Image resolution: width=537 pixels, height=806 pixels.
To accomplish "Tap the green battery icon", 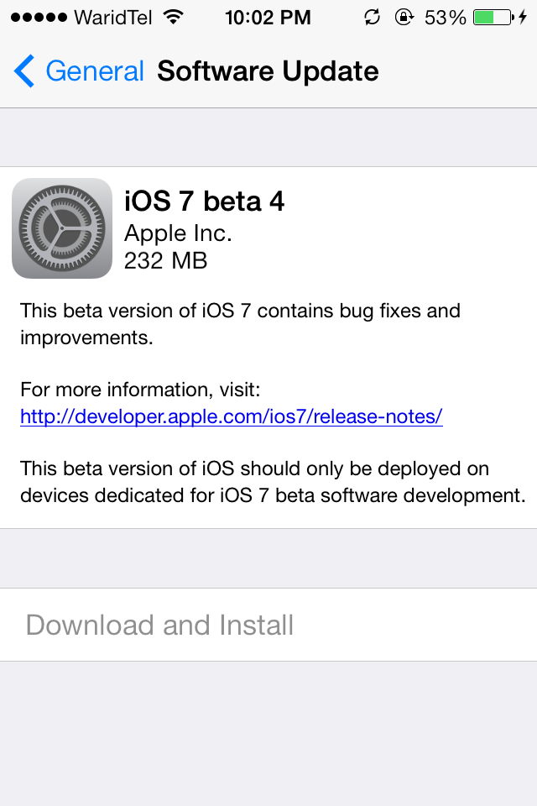I will (x=494, y=18).
